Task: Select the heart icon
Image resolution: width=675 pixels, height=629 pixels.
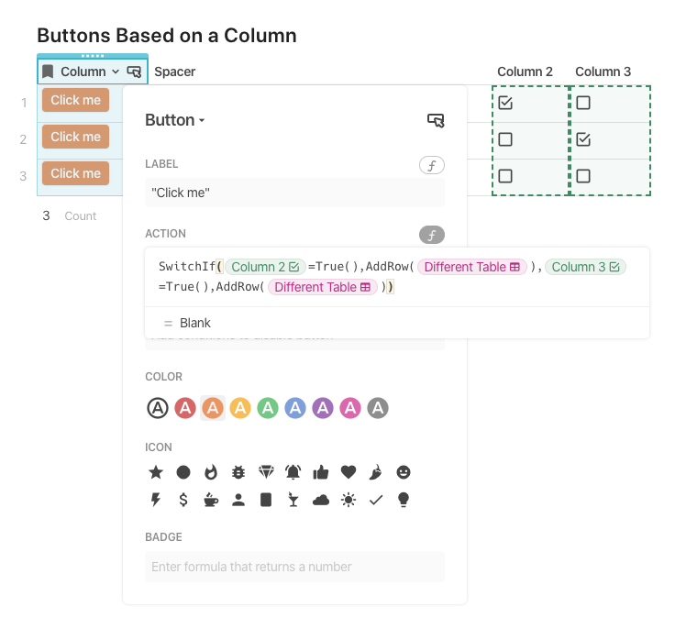Action: (349, 472)
